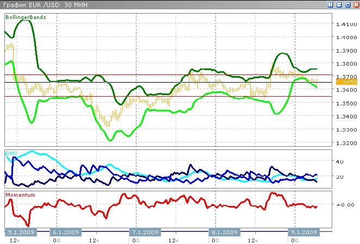Click the Momentum indicator label
Screen dimensions: 360x244
[x=20, y=195]
